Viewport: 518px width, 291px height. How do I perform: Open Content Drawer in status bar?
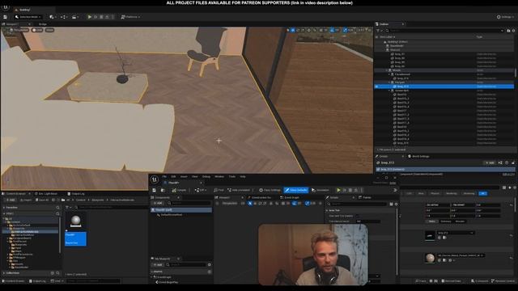(x=13, y=281)
